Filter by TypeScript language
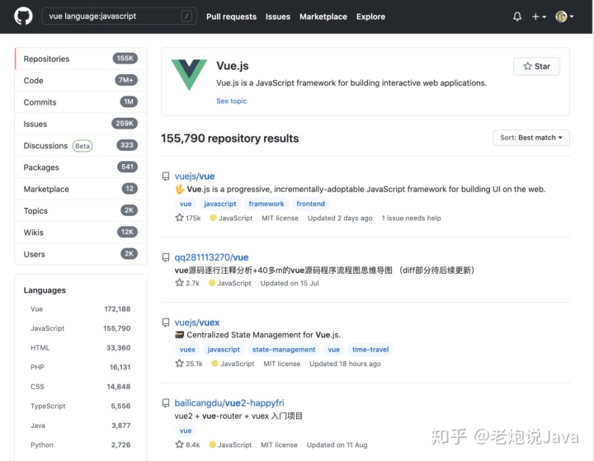This screenshot has width=594, height=461. pos(80,406)
